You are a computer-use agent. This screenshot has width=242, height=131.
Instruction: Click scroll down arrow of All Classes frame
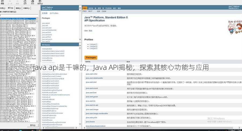tap(80, 124)
